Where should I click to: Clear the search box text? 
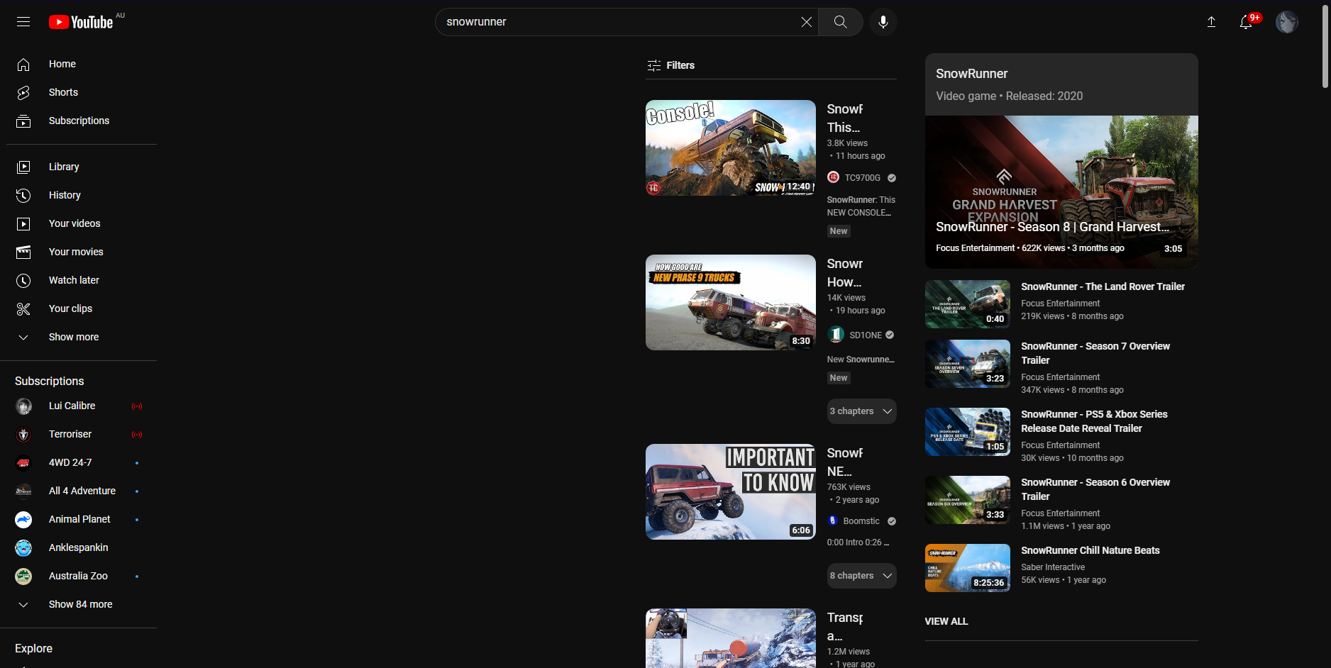click(806, 22)
